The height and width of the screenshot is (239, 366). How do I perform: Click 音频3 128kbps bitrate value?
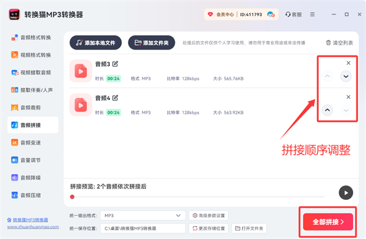[190, 79]
